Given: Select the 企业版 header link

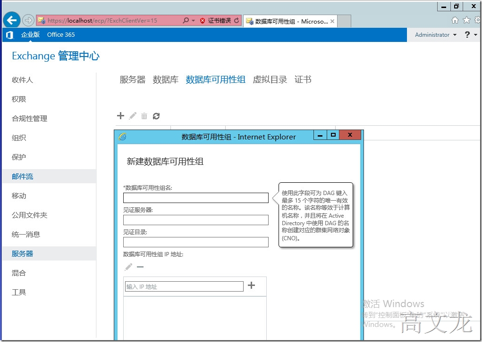Looking at the screenshot, I should (x=30, y=35).
